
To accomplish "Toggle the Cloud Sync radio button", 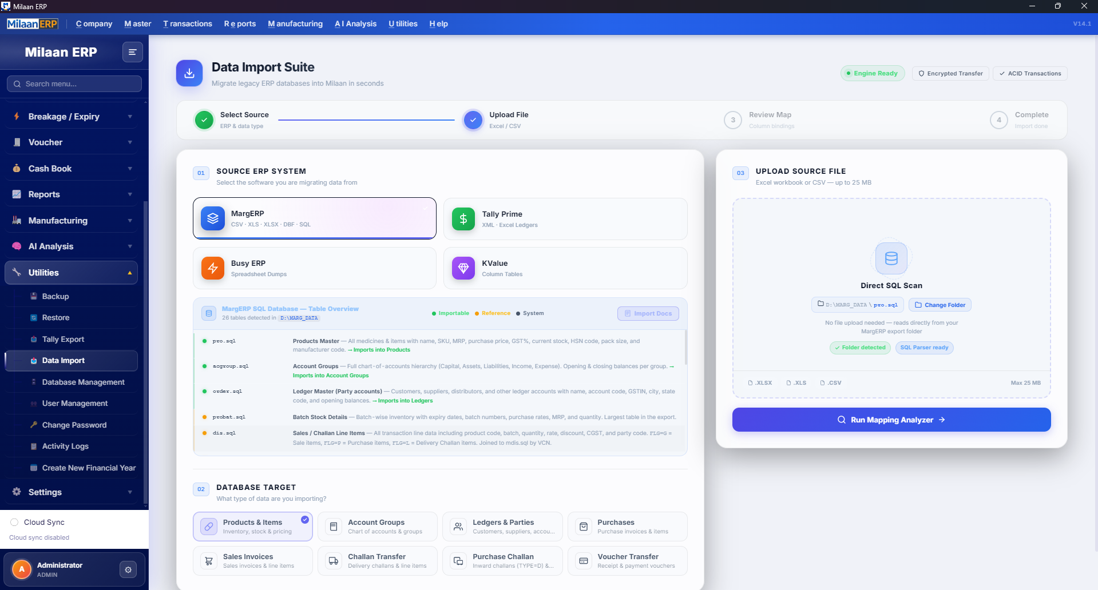I will pos(14,522).
